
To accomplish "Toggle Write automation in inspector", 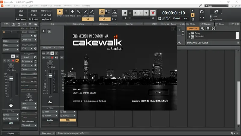I will 17,56.
